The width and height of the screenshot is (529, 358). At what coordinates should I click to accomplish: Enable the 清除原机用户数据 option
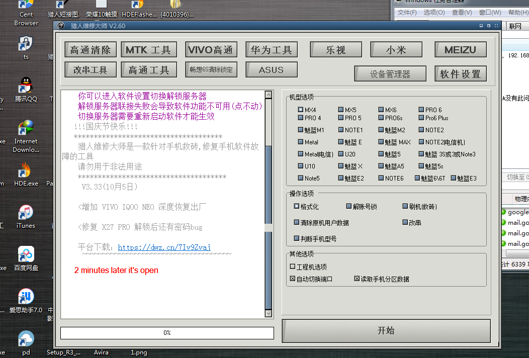click(x=297, y=222)
